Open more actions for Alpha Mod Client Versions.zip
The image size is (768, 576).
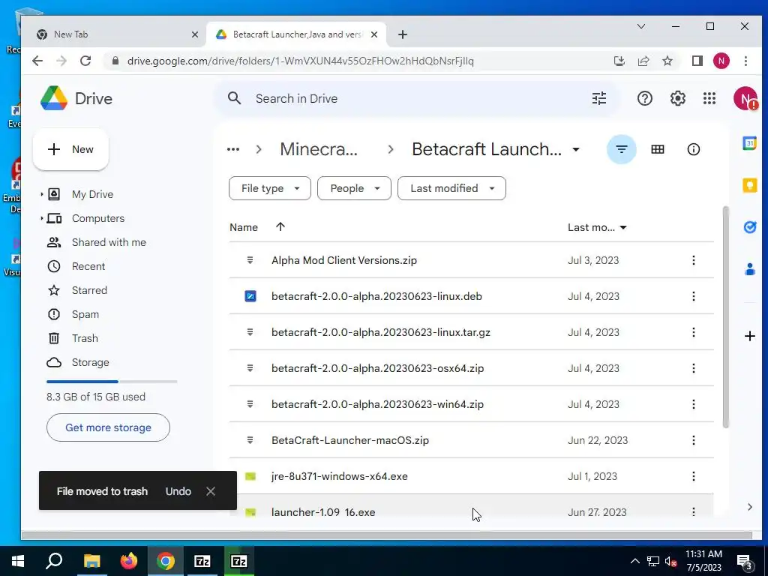(x=693, y=260)
